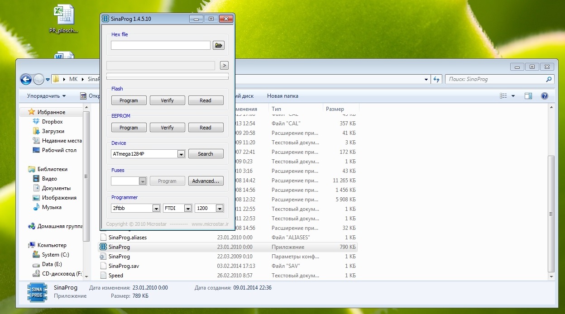Open Explorer help question mark icon
The width and height of the screenshot is (565, 314).
[x=545, y=96]
